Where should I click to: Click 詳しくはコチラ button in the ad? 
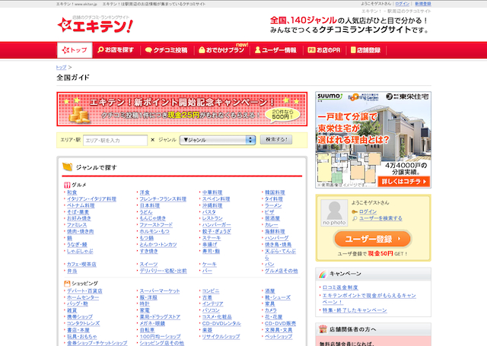click(404, 182)
